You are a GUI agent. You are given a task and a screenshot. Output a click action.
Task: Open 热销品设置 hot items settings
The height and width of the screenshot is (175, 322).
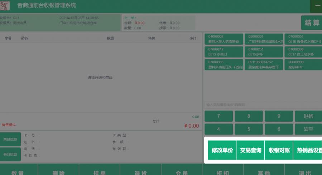tap(309, 150)
